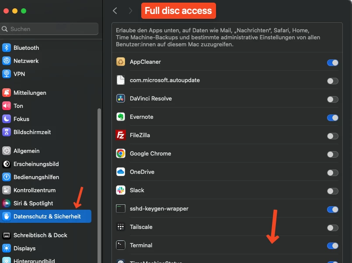Turn on the Google Chrome toggle
The height and width of the screenshot is (263, 352).
point(332,155)
